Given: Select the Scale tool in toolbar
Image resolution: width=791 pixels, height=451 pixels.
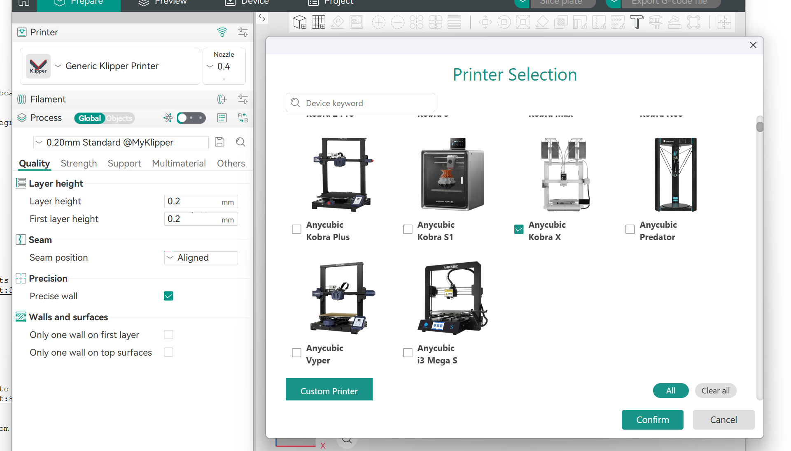Looking at the screenshot, I should tap(523, 22).
